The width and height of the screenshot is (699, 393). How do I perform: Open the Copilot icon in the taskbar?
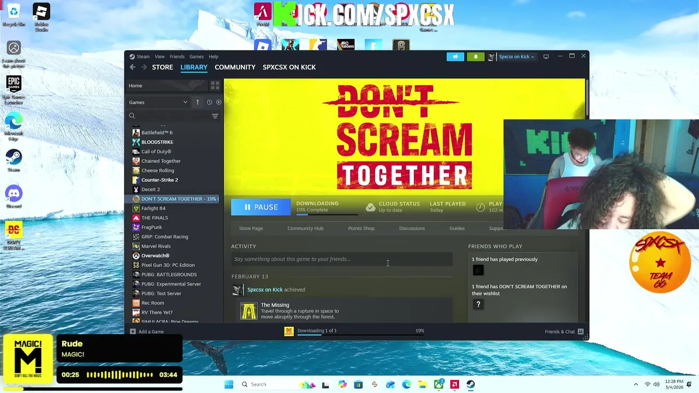pyautogui.click(x=342, y=384)
